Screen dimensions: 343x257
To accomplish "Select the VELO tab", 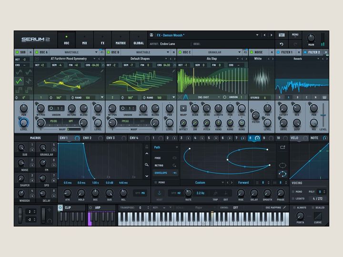I will point(299,138).
